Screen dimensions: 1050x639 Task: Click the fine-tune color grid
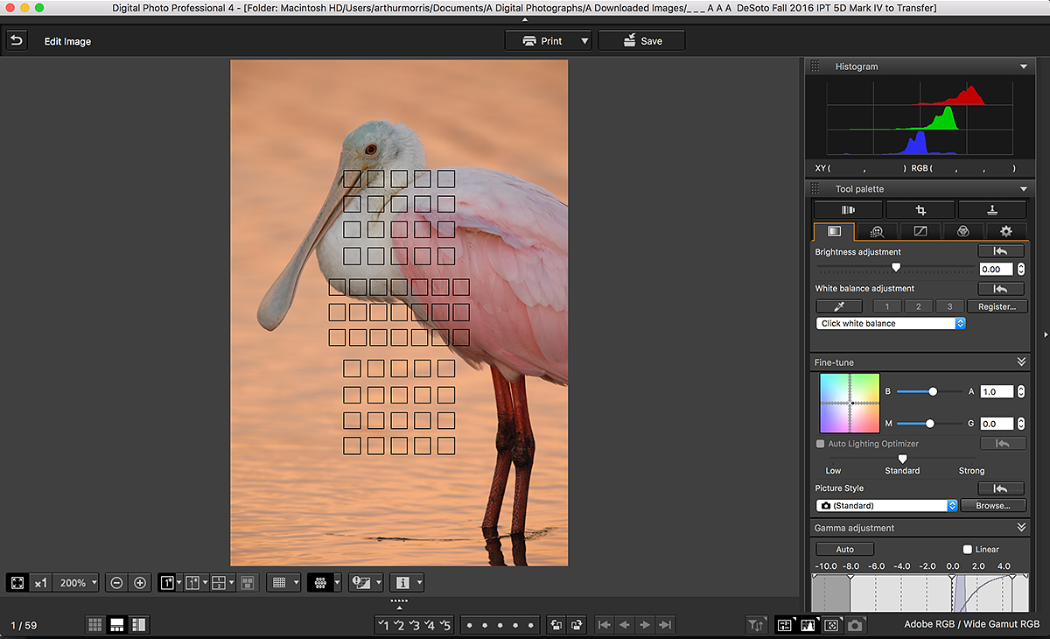[x=850, y=404]
